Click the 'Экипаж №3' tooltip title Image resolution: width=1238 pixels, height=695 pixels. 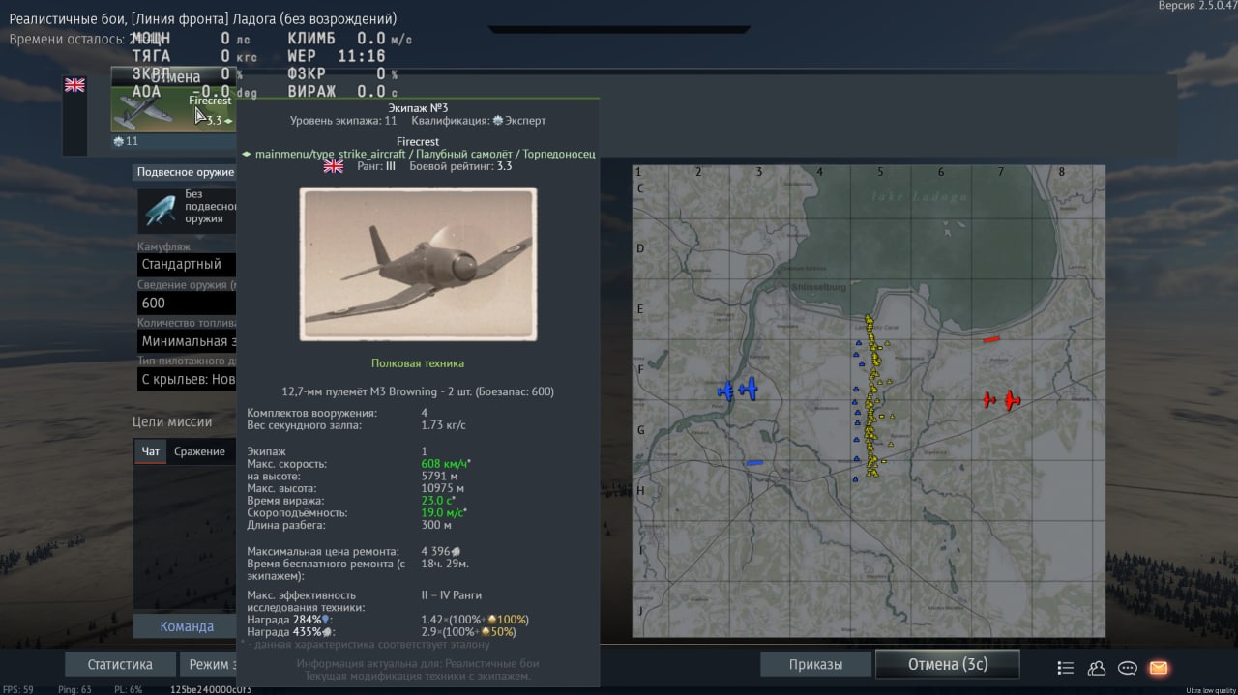tap(418, 108)
